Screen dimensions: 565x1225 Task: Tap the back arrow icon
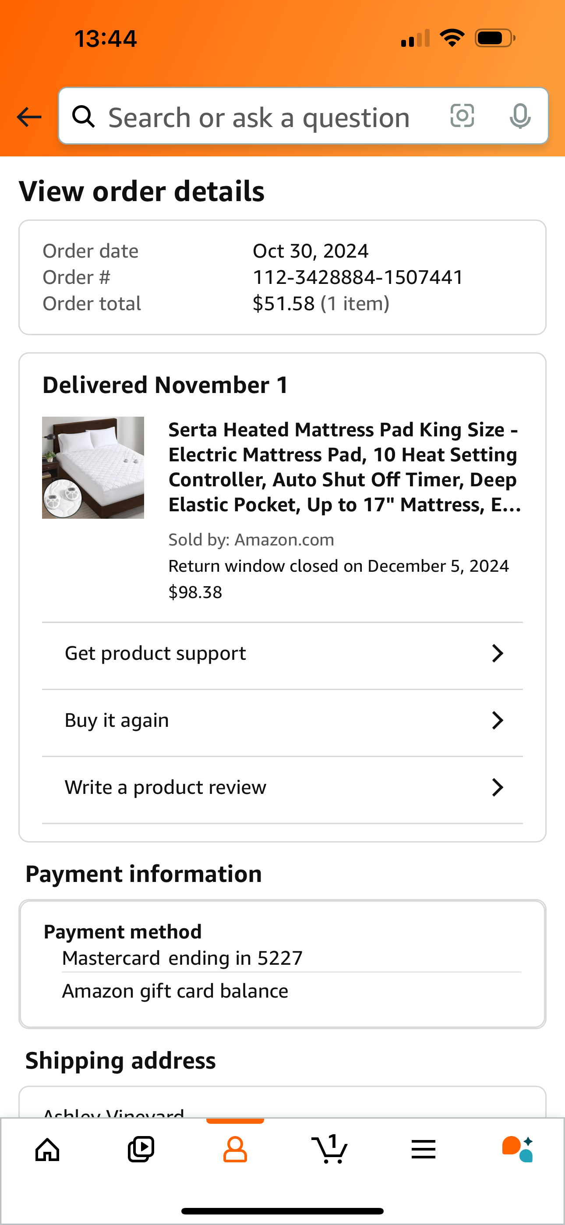point(29,117)
